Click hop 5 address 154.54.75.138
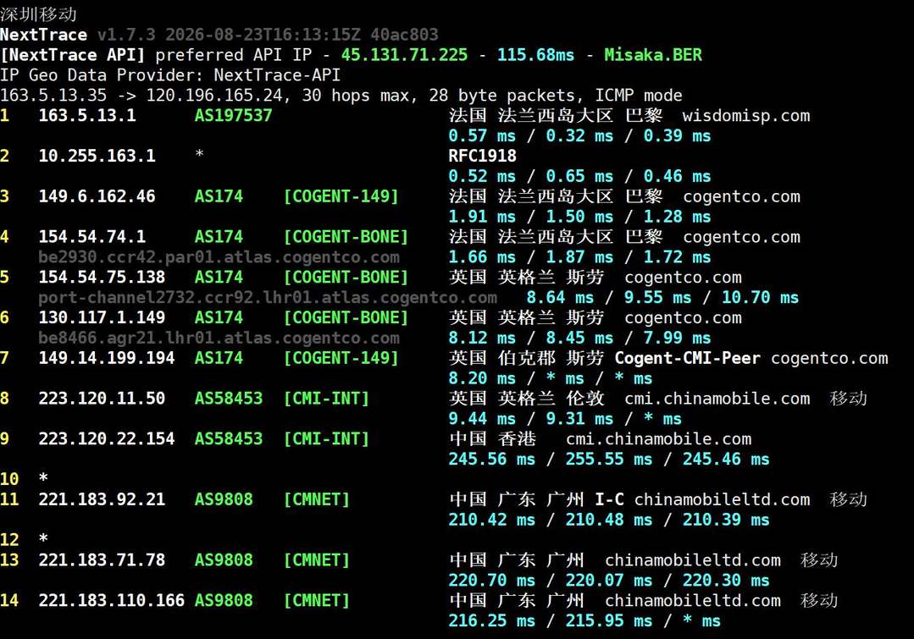The height and width of the screenshot is (639, 914). [102, 277]
